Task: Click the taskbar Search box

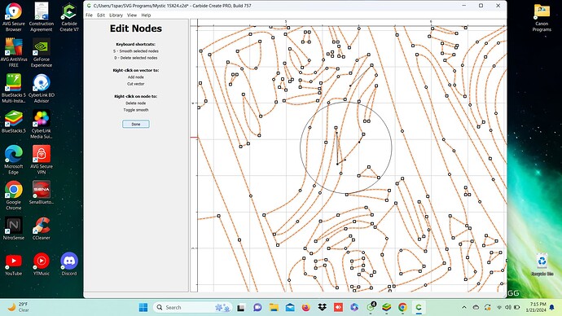Action: click(193, 307)
